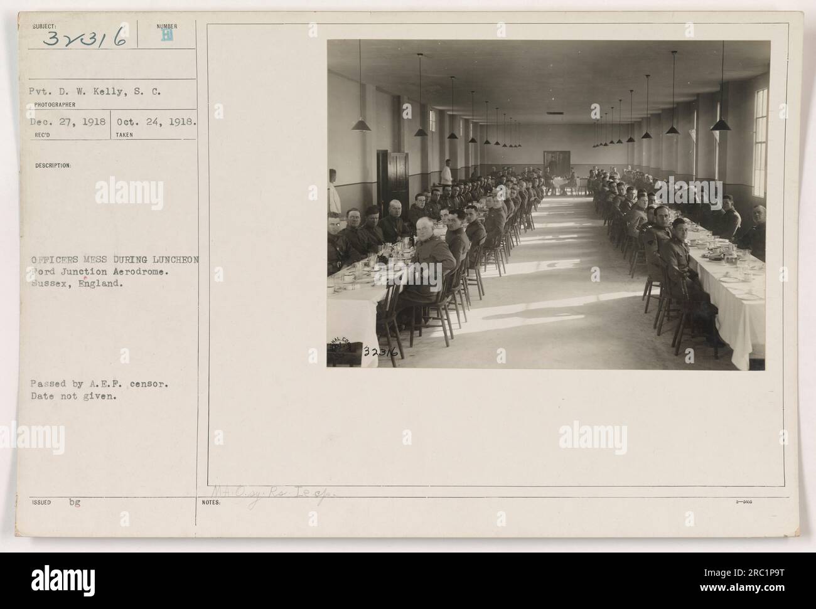Click the typed "bg" next to ISSUED
This screenshot has height=609, width=816.
[76, 502]
